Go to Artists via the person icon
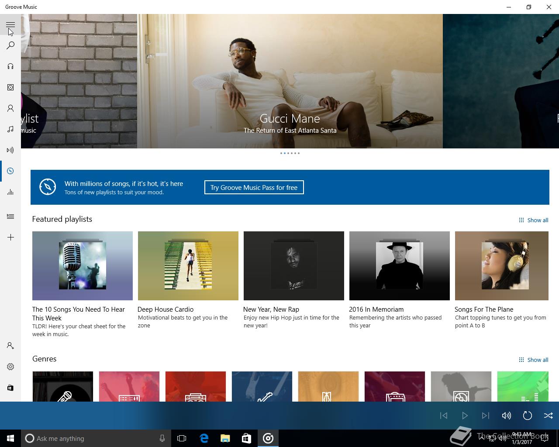This screenshot has width=559, height=447. click(10, 108)
